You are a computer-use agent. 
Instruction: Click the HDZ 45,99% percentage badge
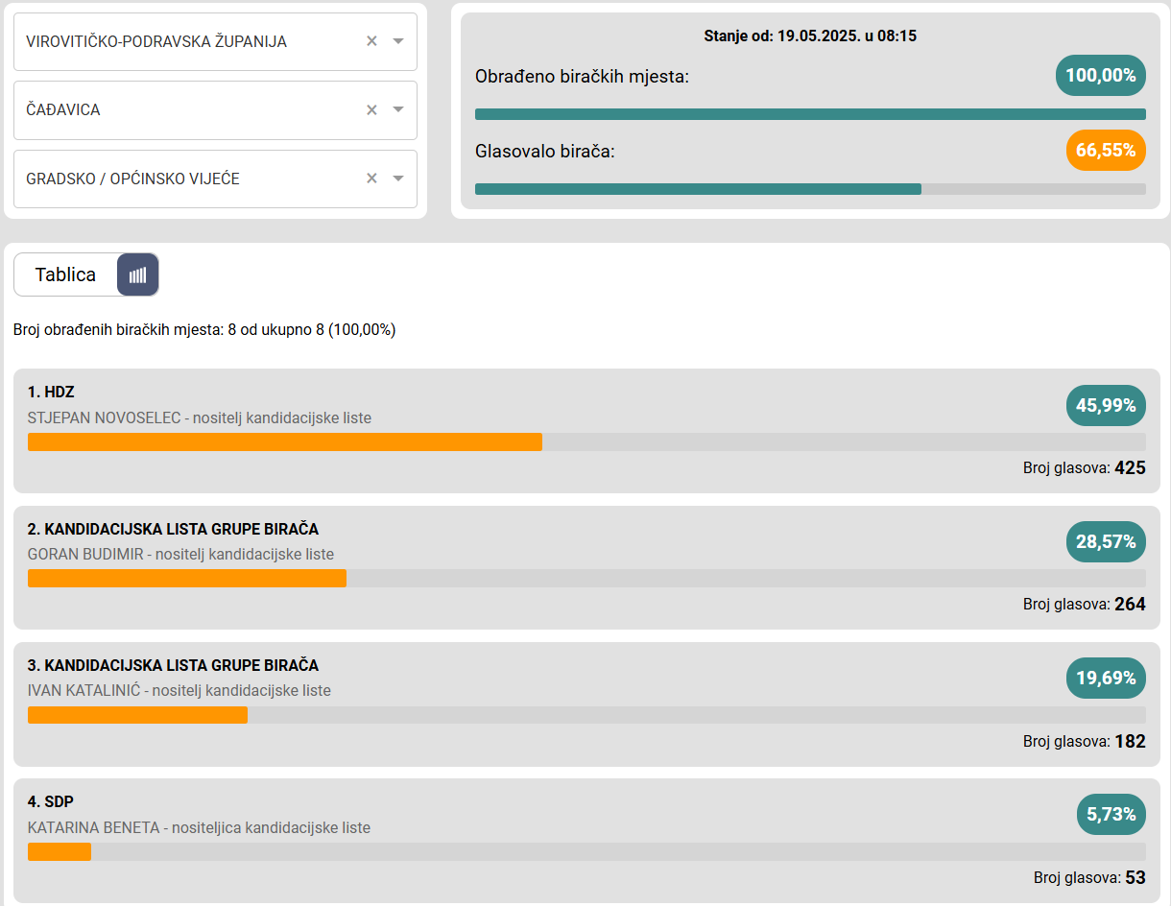click(1106, 406)
